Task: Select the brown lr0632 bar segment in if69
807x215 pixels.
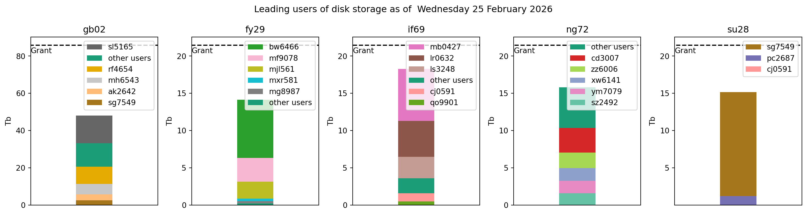Action: point(416,139)
